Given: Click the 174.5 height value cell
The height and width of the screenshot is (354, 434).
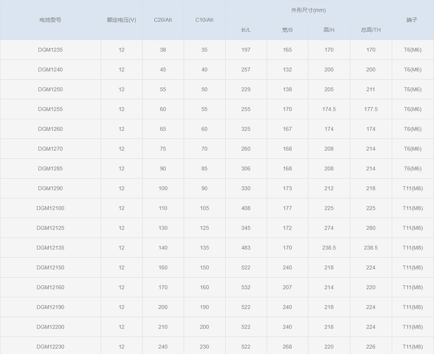Looking at the screenshot, I should pos(329,109).
